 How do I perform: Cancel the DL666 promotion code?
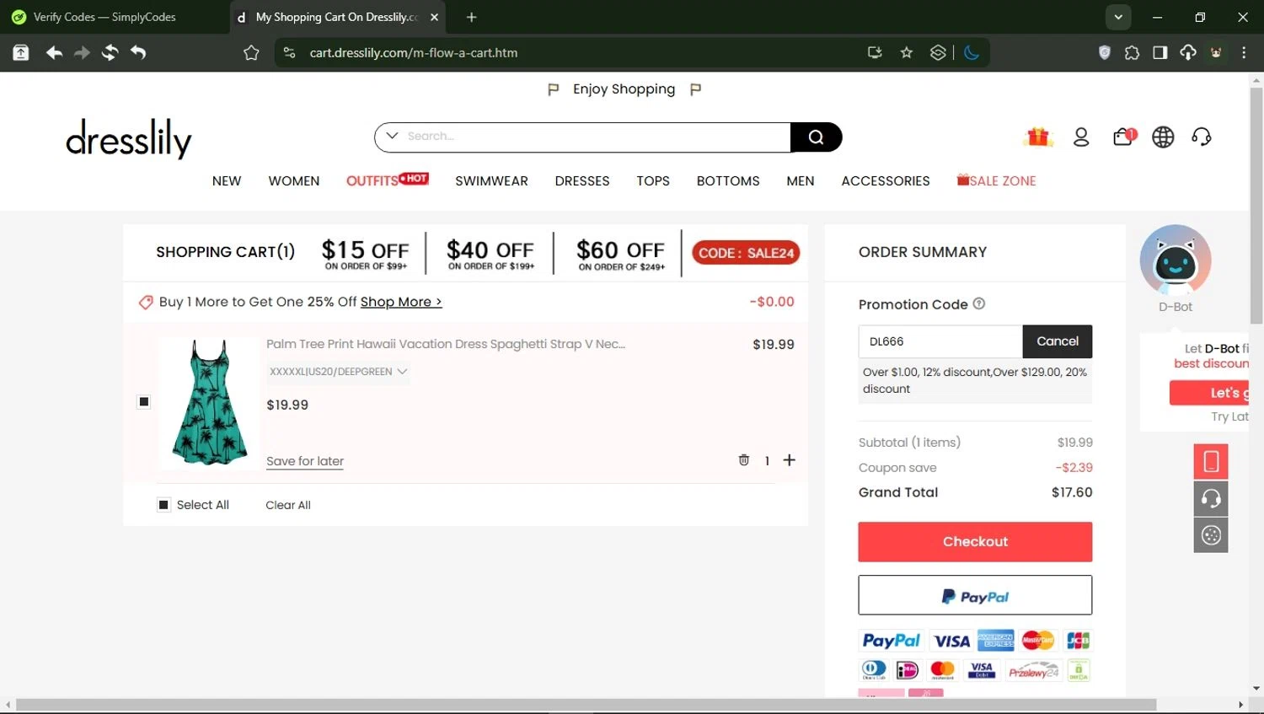[x=1058, y=341]
